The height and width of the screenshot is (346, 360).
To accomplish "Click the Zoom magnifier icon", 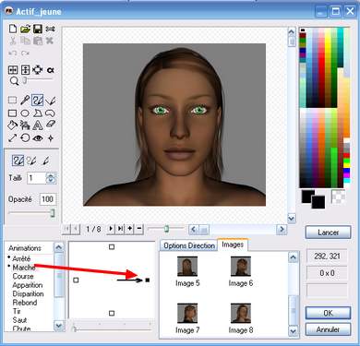I will (x=14, y=81).
